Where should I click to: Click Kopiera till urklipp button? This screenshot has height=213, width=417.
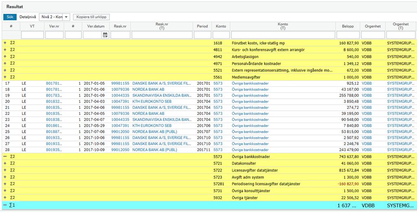pos(91,17)
